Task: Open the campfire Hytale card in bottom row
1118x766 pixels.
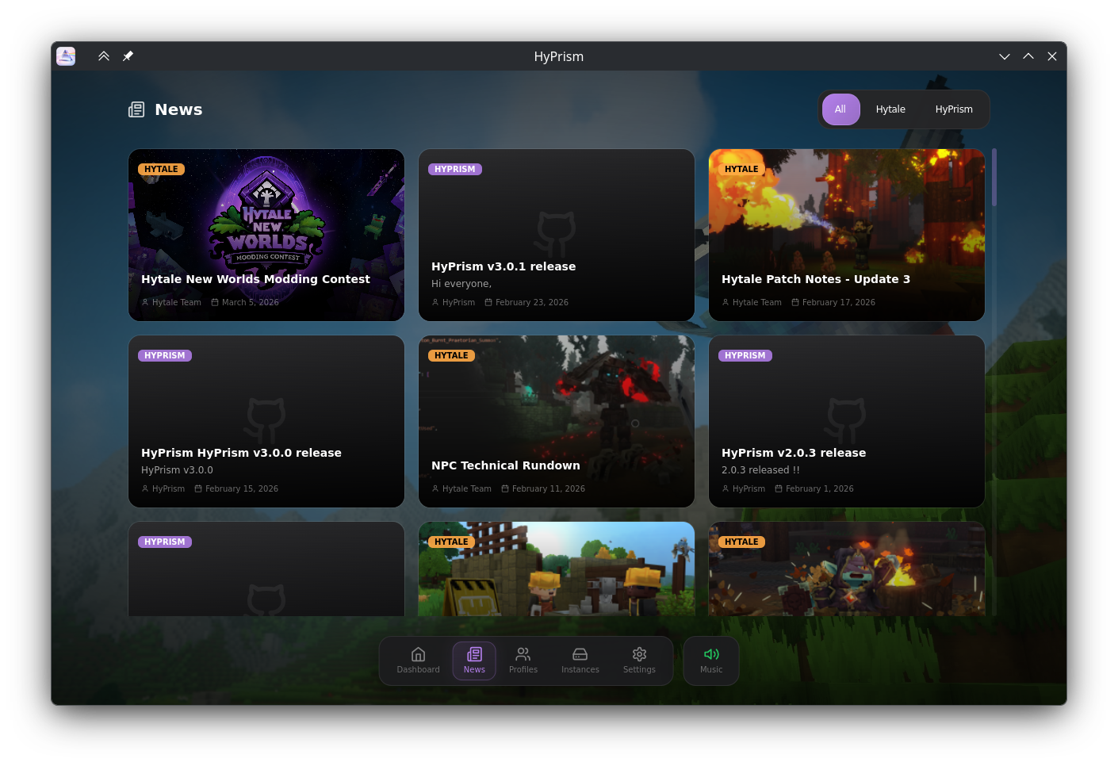Action: point(847,569)
